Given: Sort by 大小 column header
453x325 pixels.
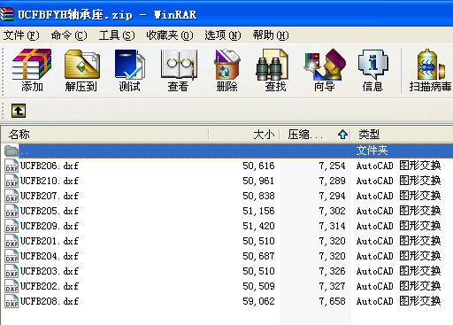Looking at the screenshot, I should 244,135.
